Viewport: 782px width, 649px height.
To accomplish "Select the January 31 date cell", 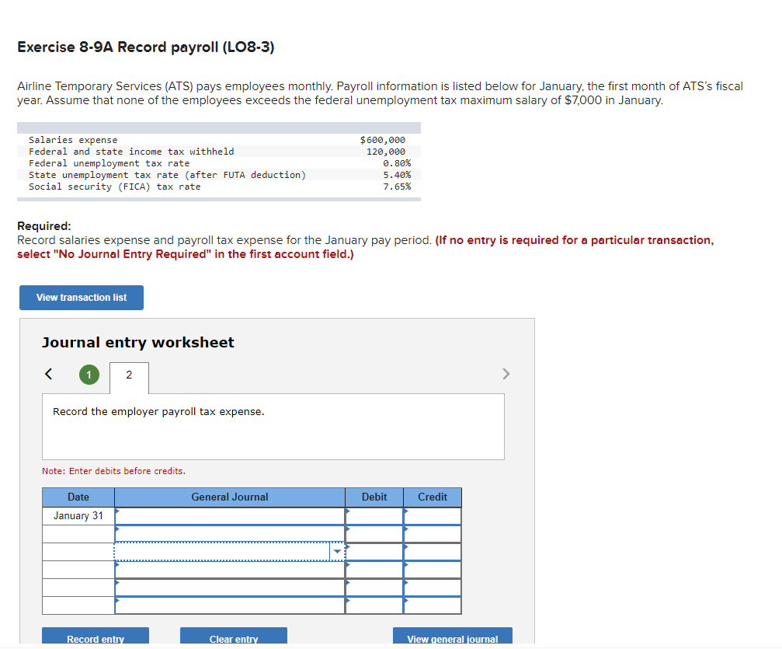I will 78,515.
